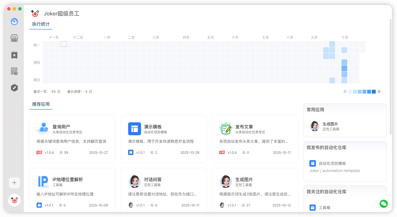Click the 生成图片 avatar under 常用应用
The image size is (397, 217).
click(315, 126)
